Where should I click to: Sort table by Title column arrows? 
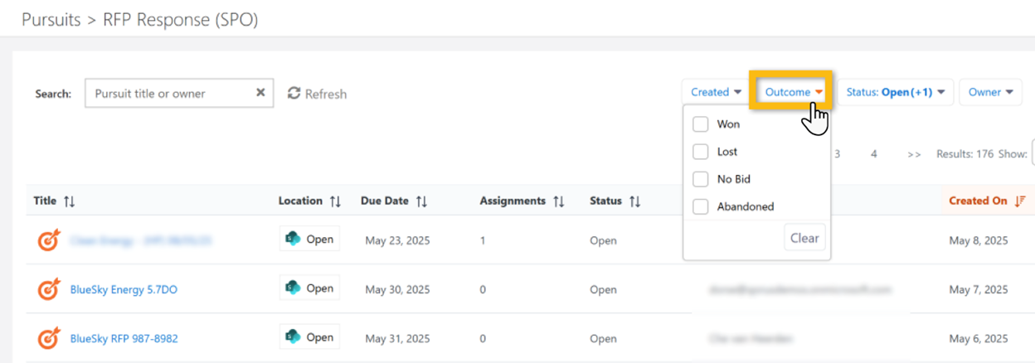coord(70,201)
